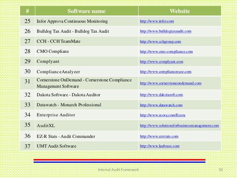Click the 'Complyant' software name
The height and width of the screenshot is (178, 237).
point(48,61)
